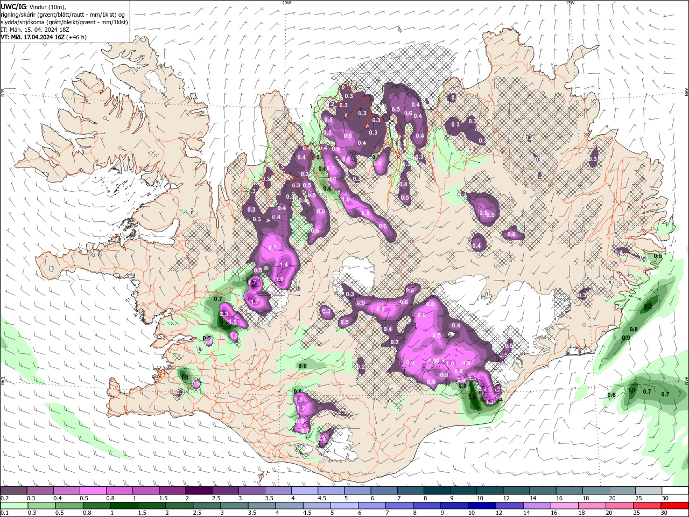Click the 20W longitude label at top
The height and width of the screenshot is (517, 689).
tap(286, 3)
